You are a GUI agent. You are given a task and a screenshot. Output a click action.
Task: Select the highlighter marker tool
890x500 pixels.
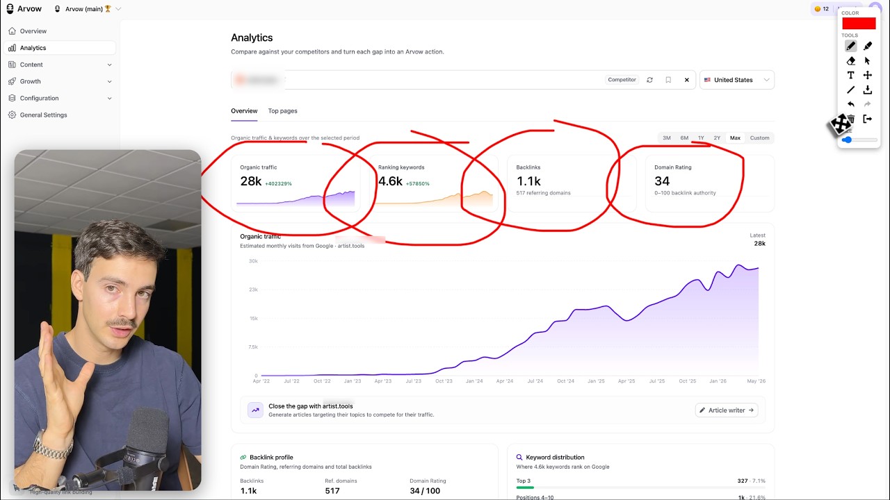[868, 46]
